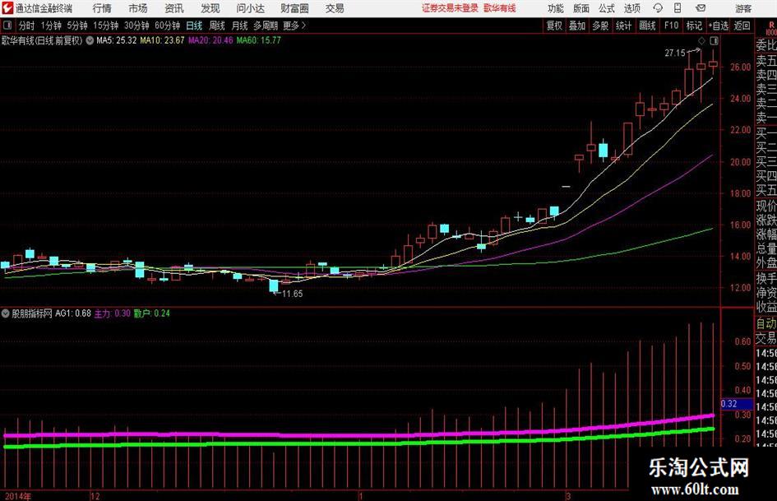Click the MA10: 23.67 indicator label
This screenshot has width=777, height=501.
(x=162, y=40)
